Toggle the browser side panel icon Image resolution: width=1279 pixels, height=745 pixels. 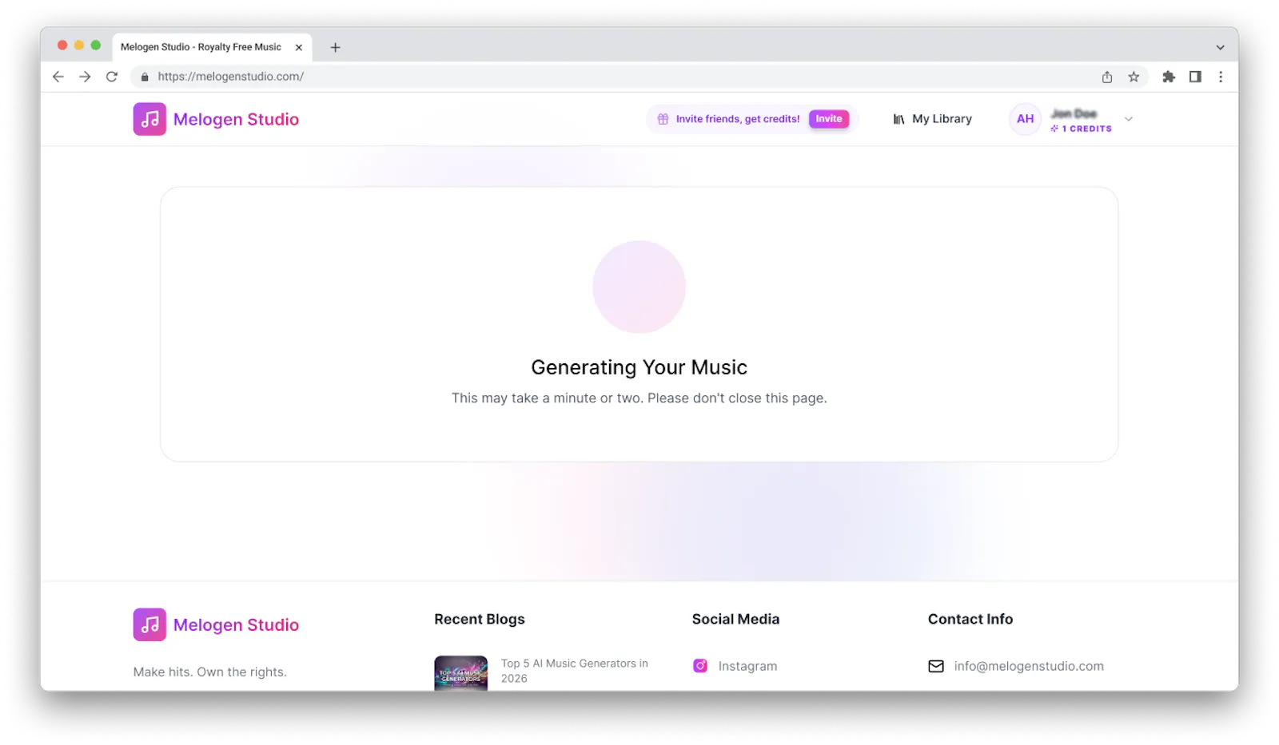click(x=1195, y=77)
